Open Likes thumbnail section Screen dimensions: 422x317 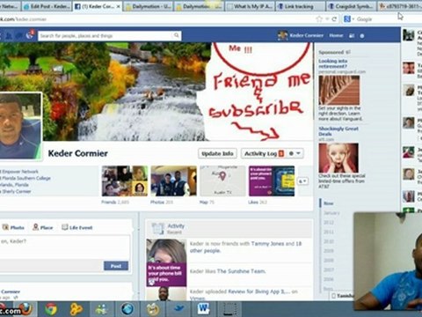tap(272, 181)
